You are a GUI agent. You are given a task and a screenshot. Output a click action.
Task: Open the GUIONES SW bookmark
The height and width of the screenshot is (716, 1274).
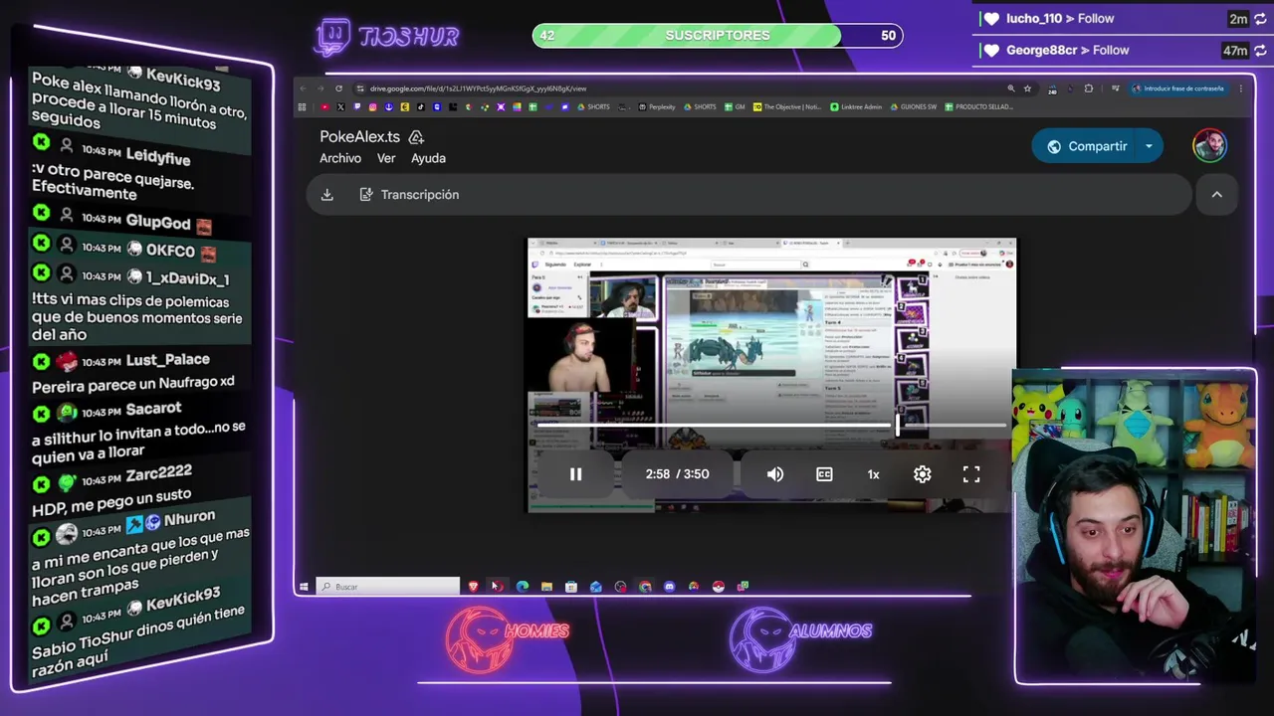tap(914, 106)
